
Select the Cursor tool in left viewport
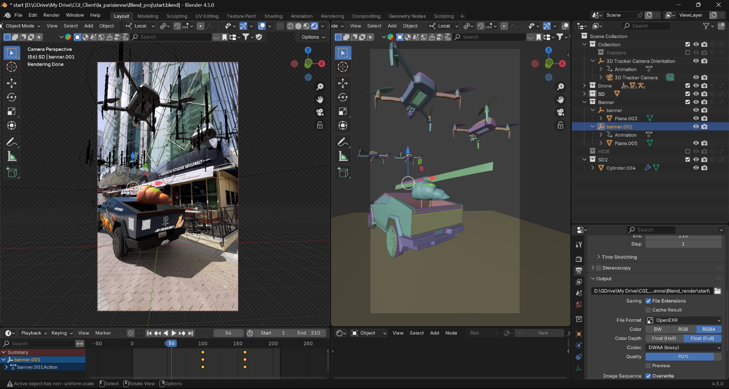pos(11,67)
